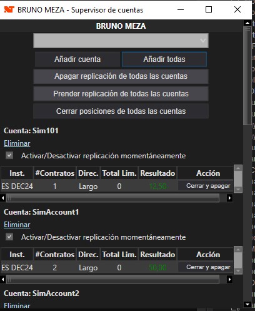This screenshot has height=311, width=255.
Task: Toggle replication checkbox for SimAccount1 account
Action: click(x=9, y=237)
